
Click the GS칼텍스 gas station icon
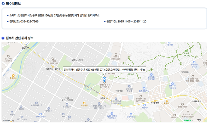(144, 105)
